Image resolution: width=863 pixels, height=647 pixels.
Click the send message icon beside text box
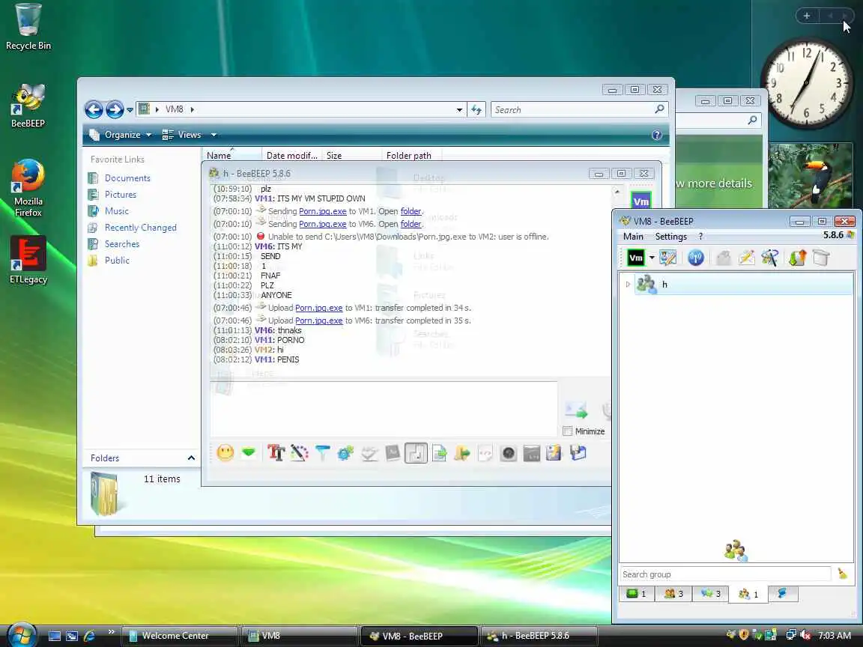(x=576, y=410)
